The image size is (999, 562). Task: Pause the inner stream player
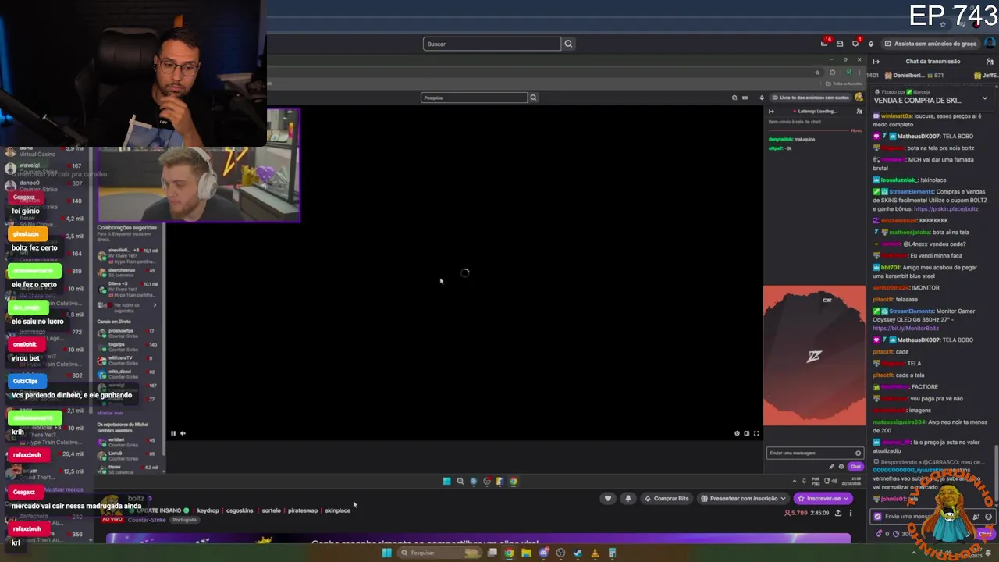pyautogui.click(x=173, y=433)
